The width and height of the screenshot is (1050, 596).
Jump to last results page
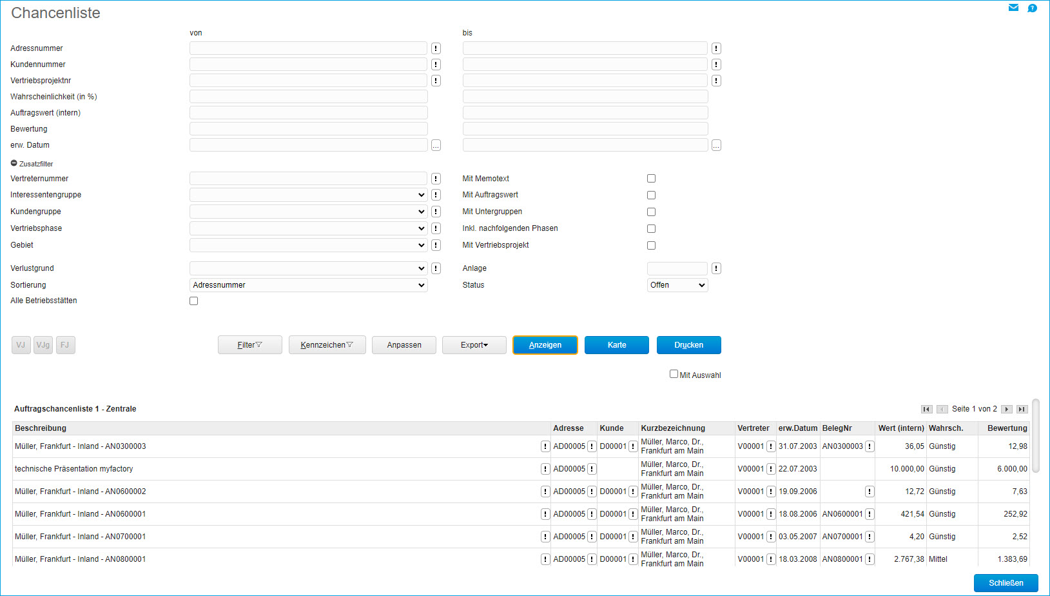tap(1022, 409)
